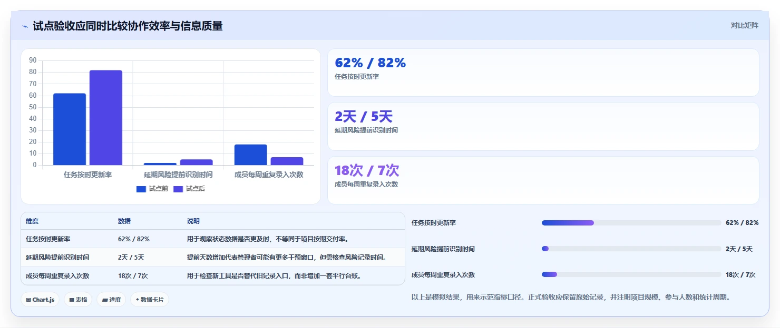Click the panel title 试点验收应同时比较协作效率与信息质量
Image resolution: width=780 pixels, height=328 pixels.
tap(128, 26)
